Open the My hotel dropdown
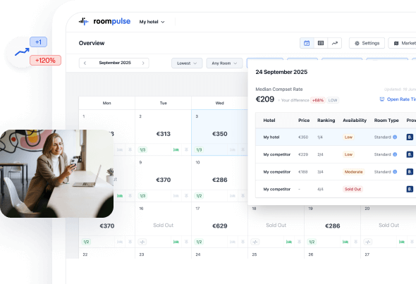 click(x=152, y=22)
